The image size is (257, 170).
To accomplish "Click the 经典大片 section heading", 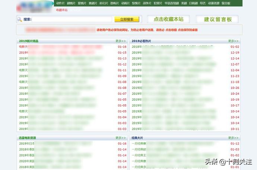I will click(137, 138).
